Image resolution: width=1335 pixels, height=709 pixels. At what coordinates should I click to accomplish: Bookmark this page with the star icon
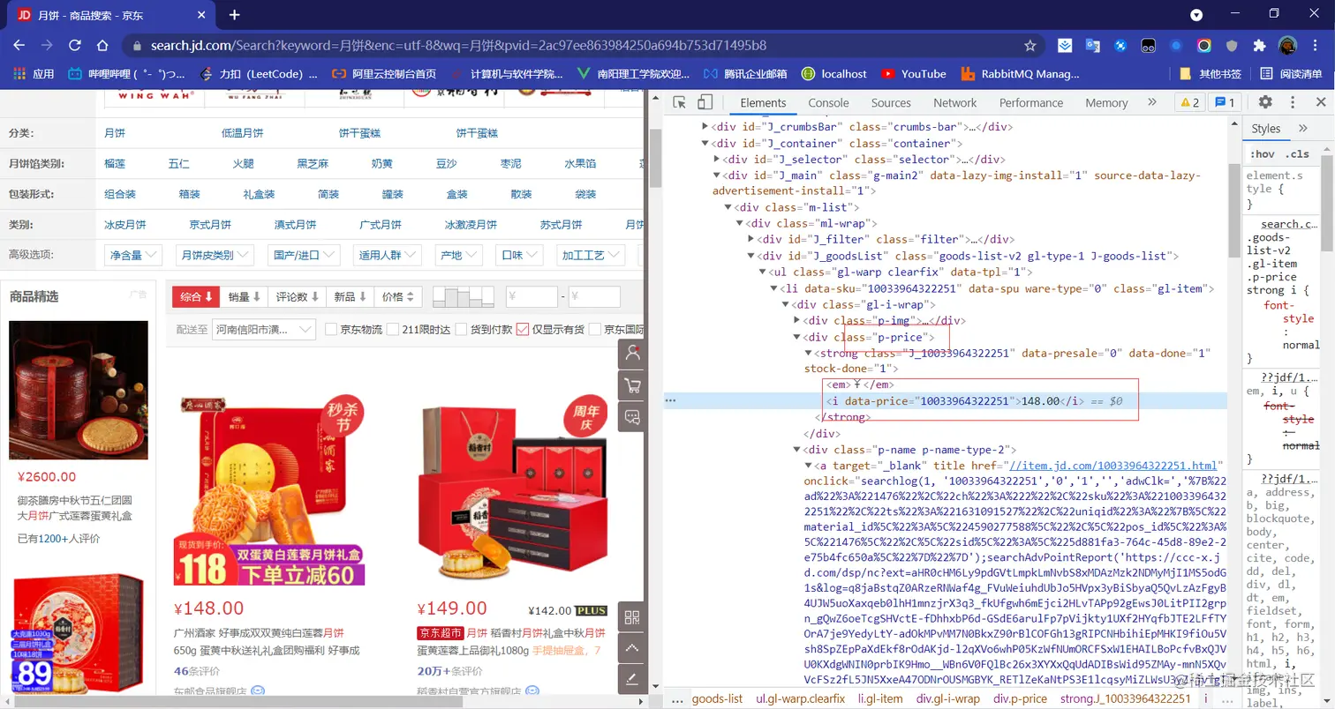[x=1030, y=45]
